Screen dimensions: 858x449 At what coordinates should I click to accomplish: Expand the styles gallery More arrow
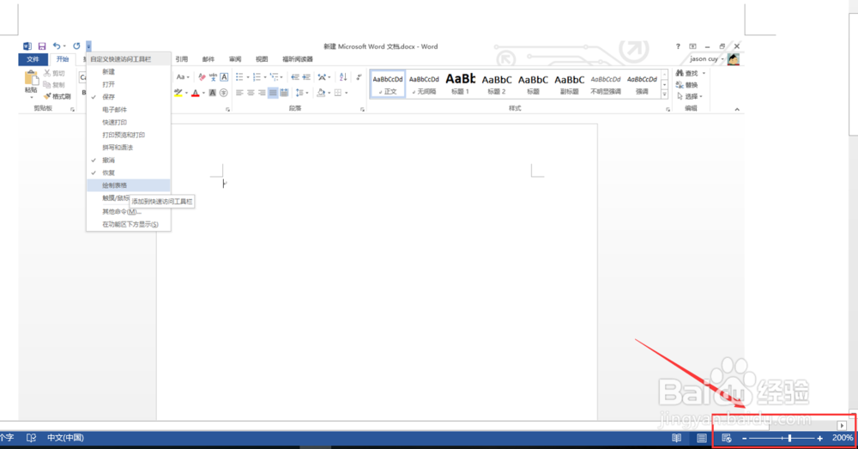click(x=664, y=94)
